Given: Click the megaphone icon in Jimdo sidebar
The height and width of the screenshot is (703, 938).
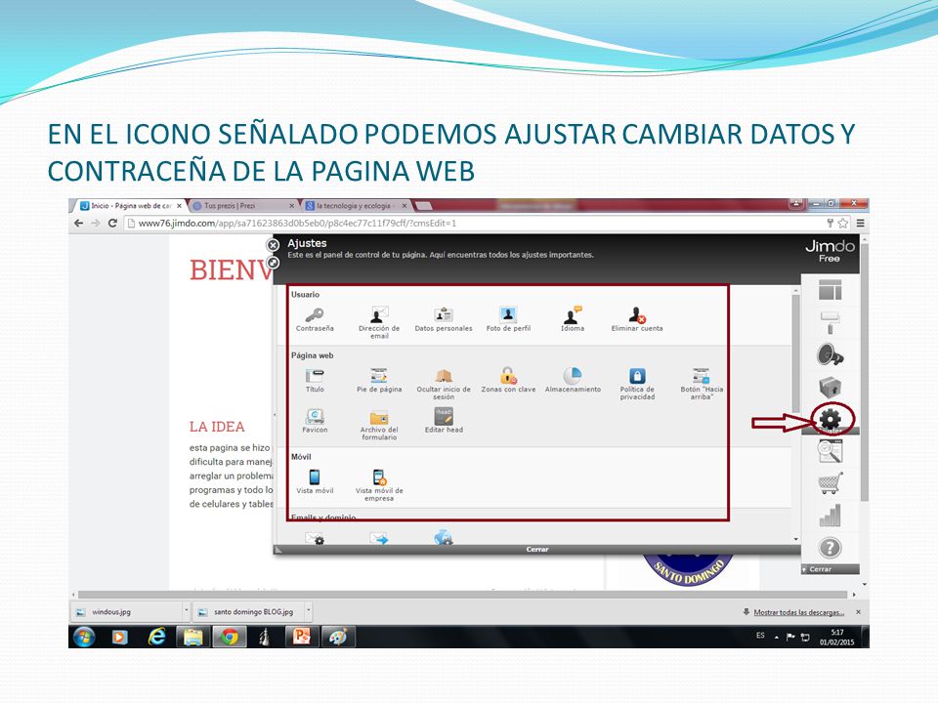Looking at the screenshot, I should (830, 354).
